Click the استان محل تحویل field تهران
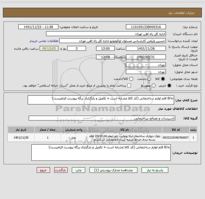 click(146, 65)
